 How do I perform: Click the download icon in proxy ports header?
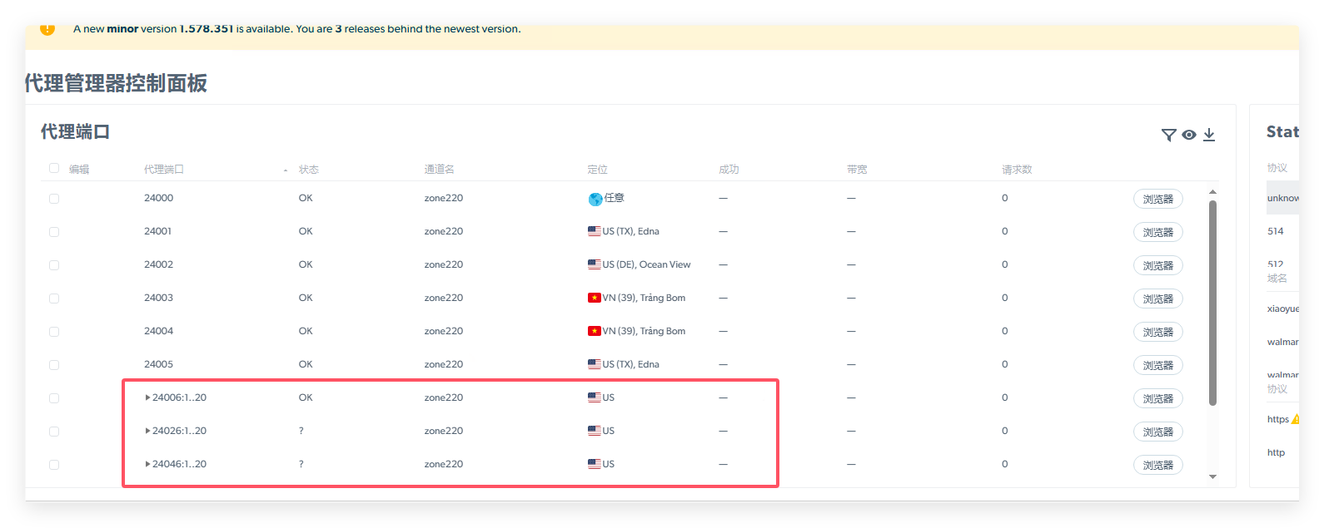[x=1209, y=135]
